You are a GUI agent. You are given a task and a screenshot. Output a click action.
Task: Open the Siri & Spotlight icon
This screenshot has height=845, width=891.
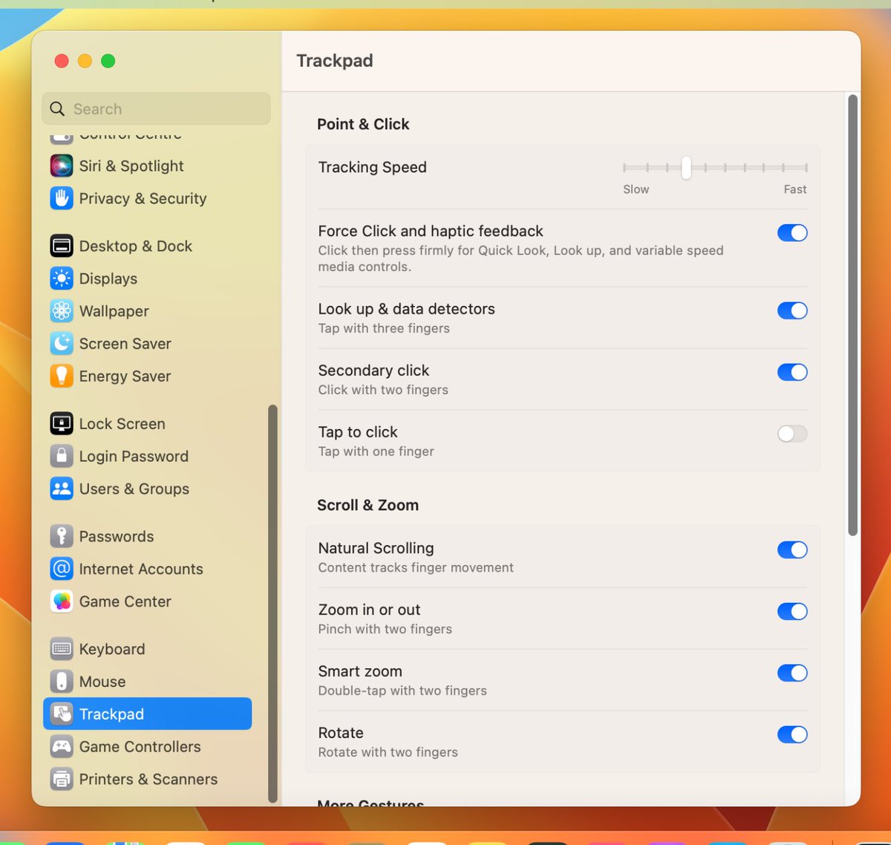[x=61, y=166]
